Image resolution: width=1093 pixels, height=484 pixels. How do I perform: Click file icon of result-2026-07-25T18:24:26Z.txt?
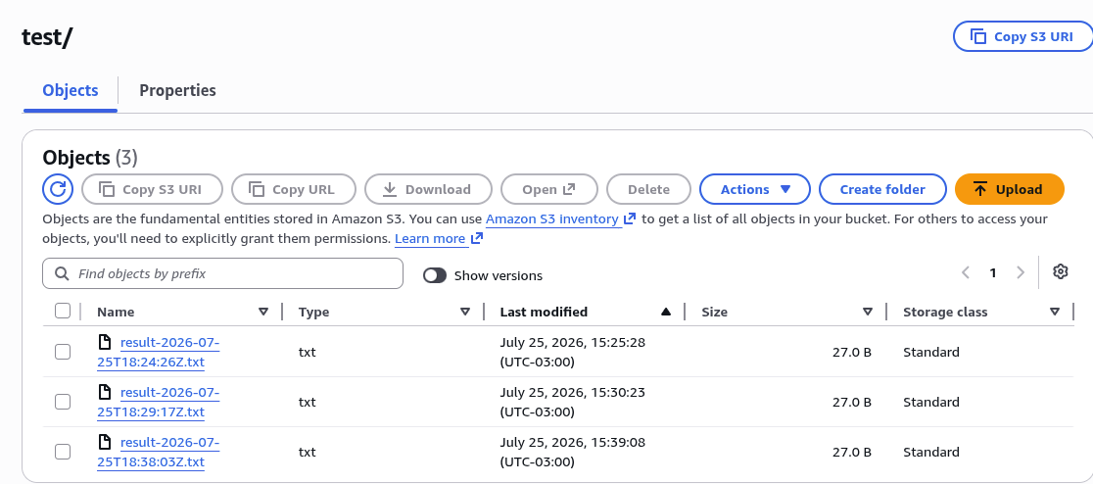105,342
